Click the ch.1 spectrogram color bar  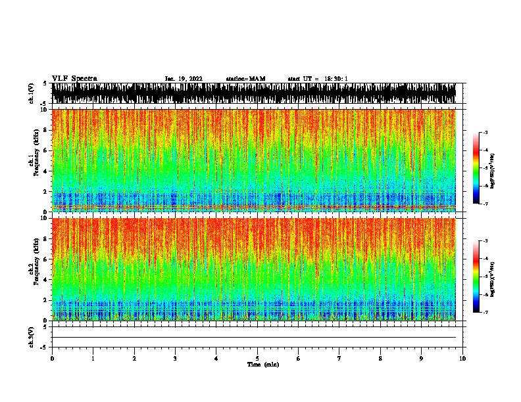click(x=476, y=168)
